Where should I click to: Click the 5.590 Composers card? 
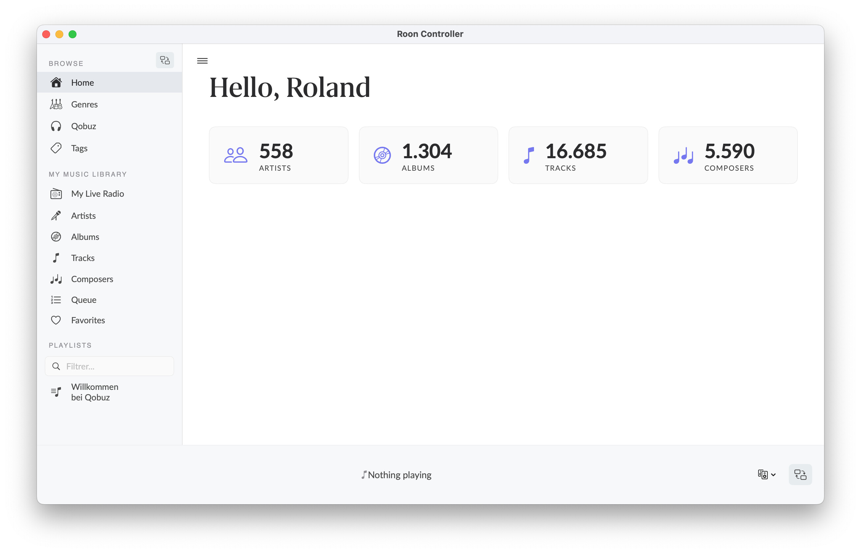pos(728,155)
